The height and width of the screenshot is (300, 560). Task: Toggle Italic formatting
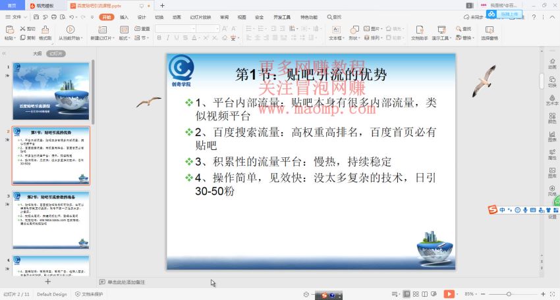(x=168, y=37)
